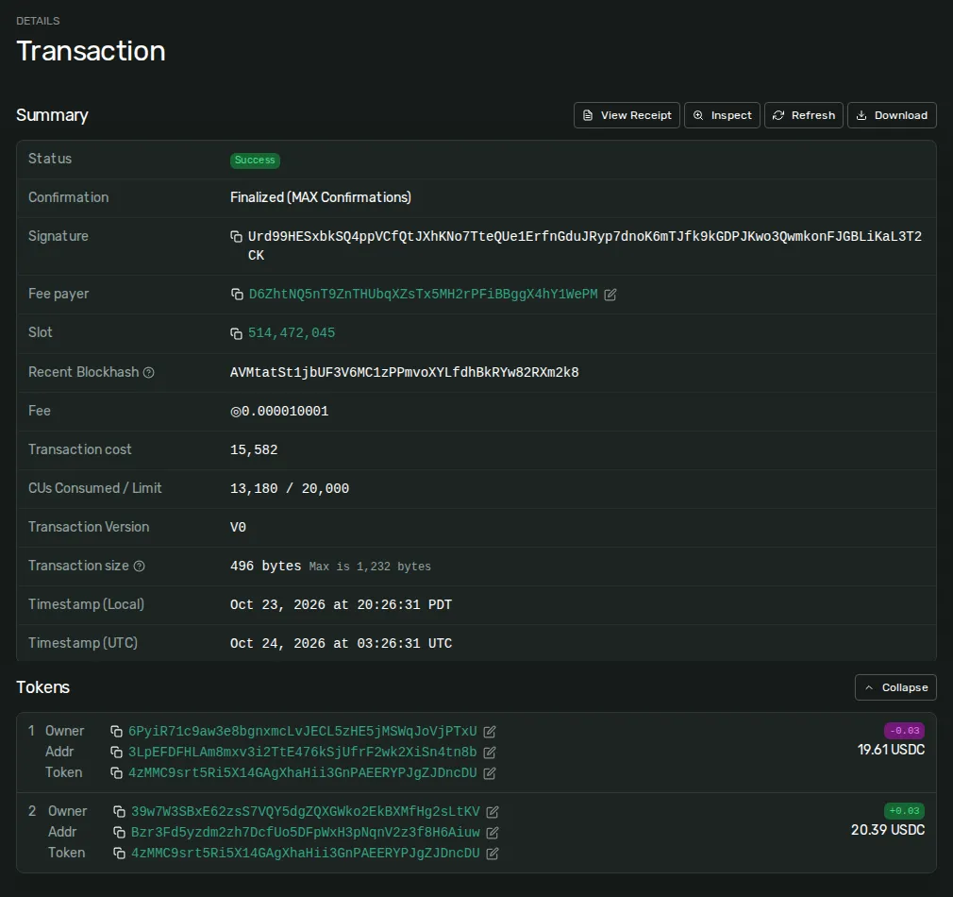The height and width of the screenshot is (897, 953).
Task: Copy token 1 mint 4zMMC9srt5Ri icon
Action: [116, 773]
